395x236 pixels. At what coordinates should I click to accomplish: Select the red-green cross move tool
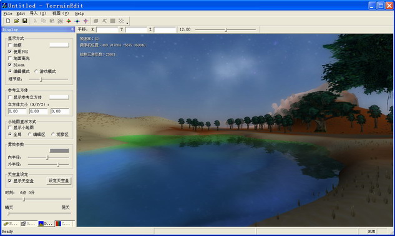69,21
